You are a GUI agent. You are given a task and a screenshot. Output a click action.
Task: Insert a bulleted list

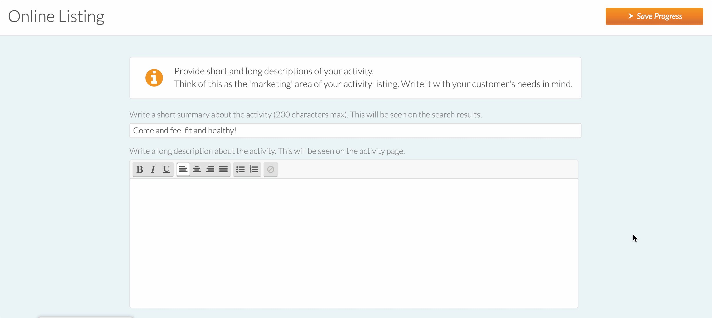pyautogui.click(x=240, y=169)
